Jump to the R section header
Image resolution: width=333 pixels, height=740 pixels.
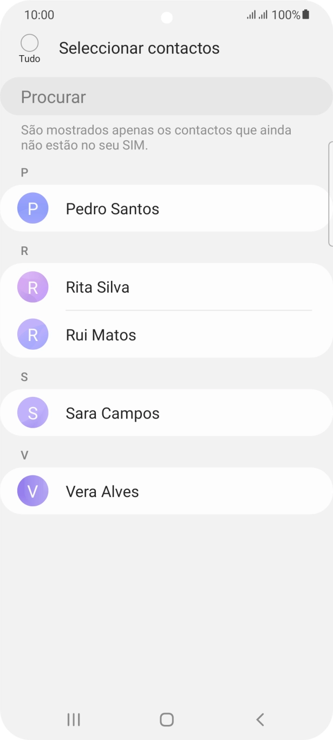pyautogui.click(x=24, y=250)
